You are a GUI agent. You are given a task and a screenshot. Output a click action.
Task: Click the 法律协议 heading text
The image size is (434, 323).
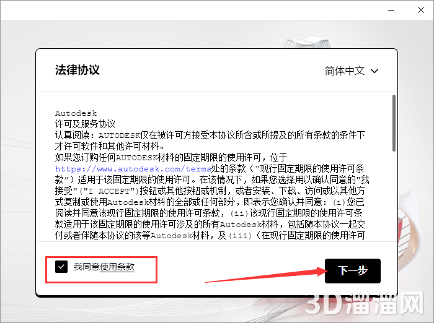pos(77,70)
